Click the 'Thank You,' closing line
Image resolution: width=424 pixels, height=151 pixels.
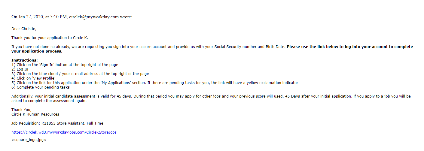21,110
